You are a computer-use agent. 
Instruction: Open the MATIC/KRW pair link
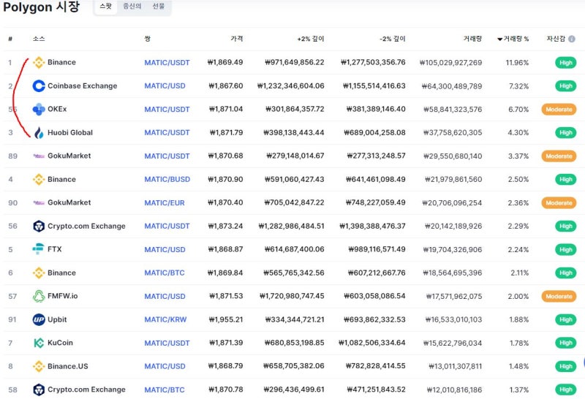click(165, 319)
